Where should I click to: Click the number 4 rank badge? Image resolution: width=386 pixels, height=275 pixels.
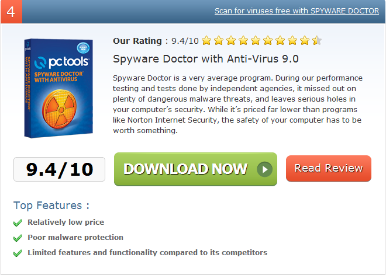[x=11, y=12]
